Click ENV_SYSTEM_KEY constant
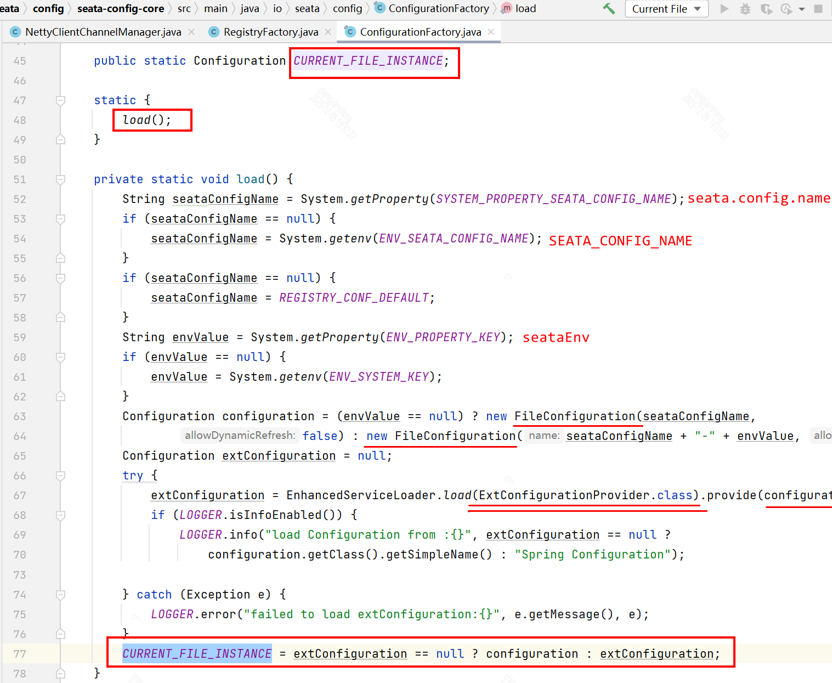This screenshot has height=683, width=832. click(379, 376)
